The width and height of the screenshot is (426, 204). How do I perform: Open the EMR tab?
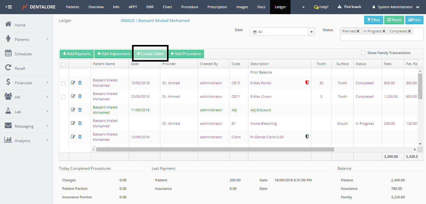point(150,7)
